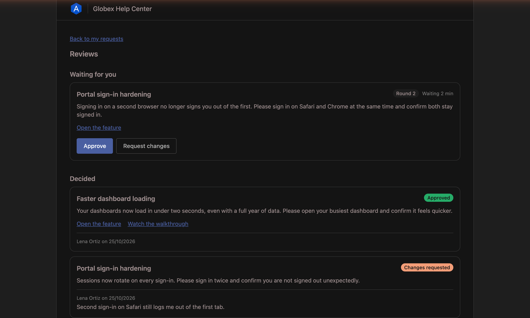The image size is (530, 318).
Task: Approve the Portal sign-in hardening review
Action: point(95,146)
